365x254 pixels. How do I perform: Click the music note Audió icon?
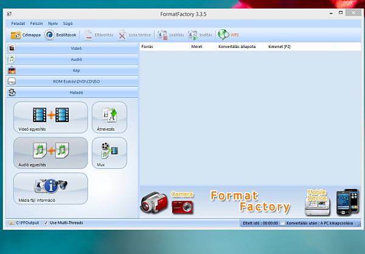click(x=12, y=59)
